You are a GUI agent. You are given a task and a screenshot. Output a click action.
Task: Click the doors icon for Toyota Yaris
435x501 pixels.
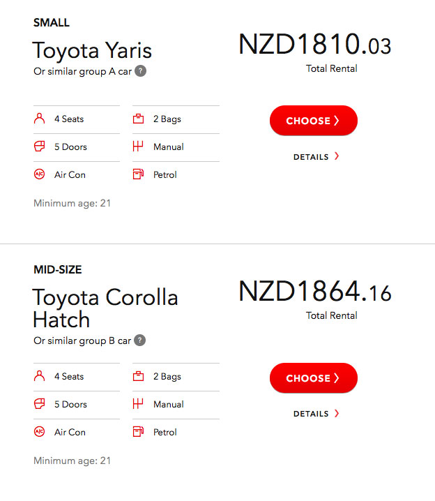pos(39,147)
